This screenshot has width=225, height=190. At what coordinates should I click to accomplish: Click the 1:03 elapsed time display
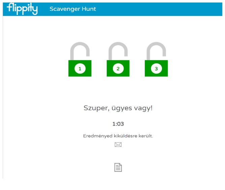point(118,124)
